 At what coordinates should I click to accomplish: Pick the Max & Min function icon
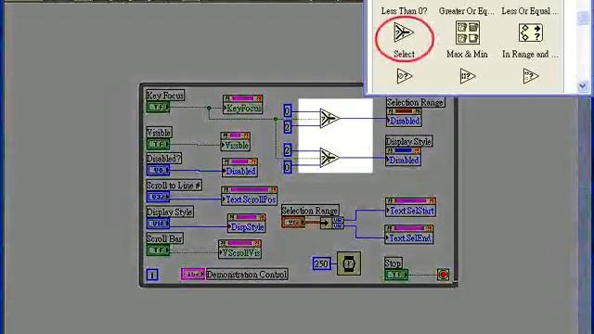[467, 33]
